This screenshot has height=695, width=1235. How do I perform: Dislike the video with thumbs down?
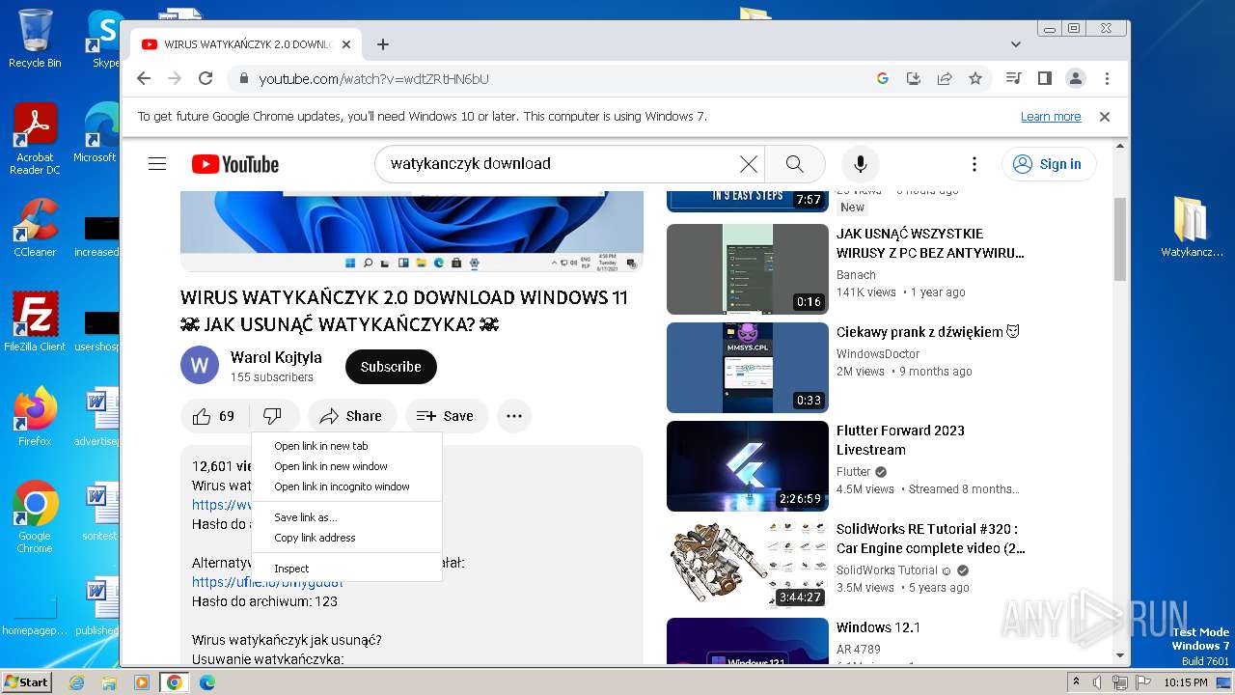tap(273, 416)
